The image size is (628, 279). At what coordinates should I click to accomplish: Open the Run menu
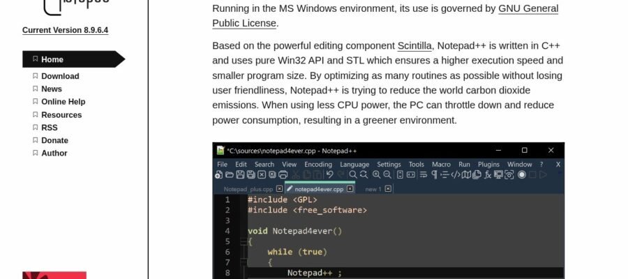(464, 164)
